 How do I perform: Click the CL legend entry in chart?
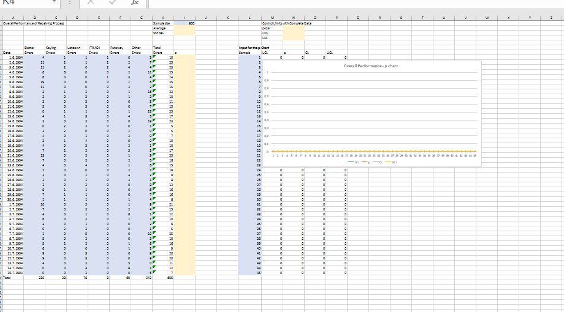tap(378, 162)
